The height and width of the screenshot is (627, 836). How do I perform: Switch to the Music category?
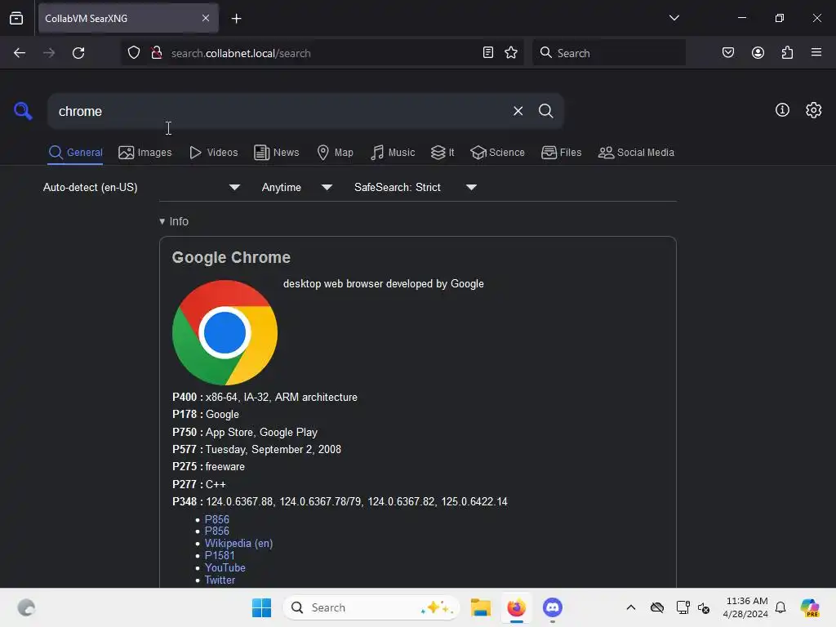[x=393, y=153]
